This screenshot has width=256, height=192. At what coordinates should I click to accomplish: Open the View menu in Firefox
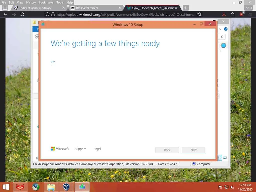click(x=20, y=2)
